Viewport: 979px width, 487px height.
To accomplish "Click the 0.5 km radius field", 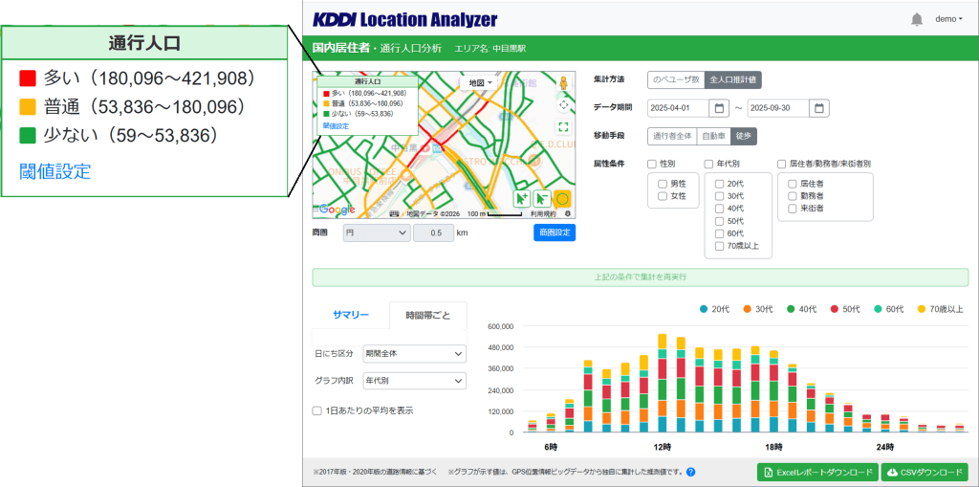I will 433,232.
